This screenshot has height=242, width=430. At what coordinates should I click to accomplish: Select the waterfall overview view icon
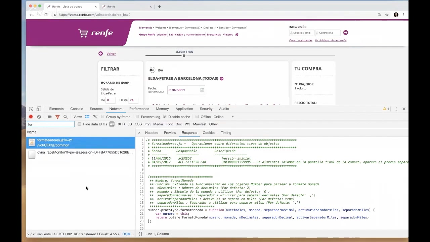pos(95,117)
